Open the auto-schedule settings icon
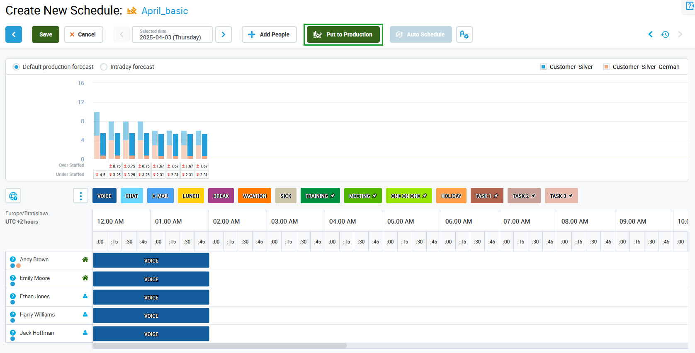Viewport: 695px width, 353px height. [464, 34]
